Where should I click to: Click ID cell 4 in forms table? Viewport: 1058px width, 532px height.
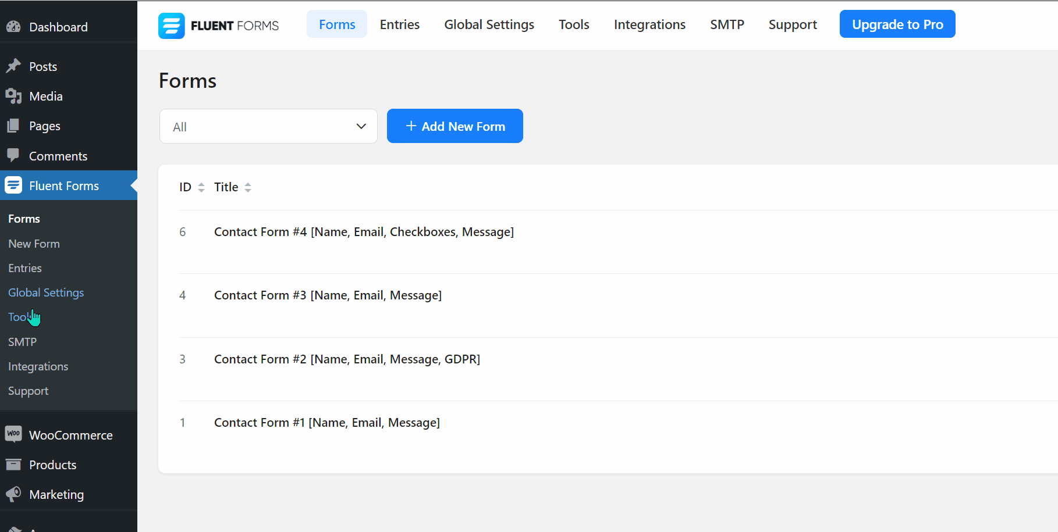pos(182,295)
